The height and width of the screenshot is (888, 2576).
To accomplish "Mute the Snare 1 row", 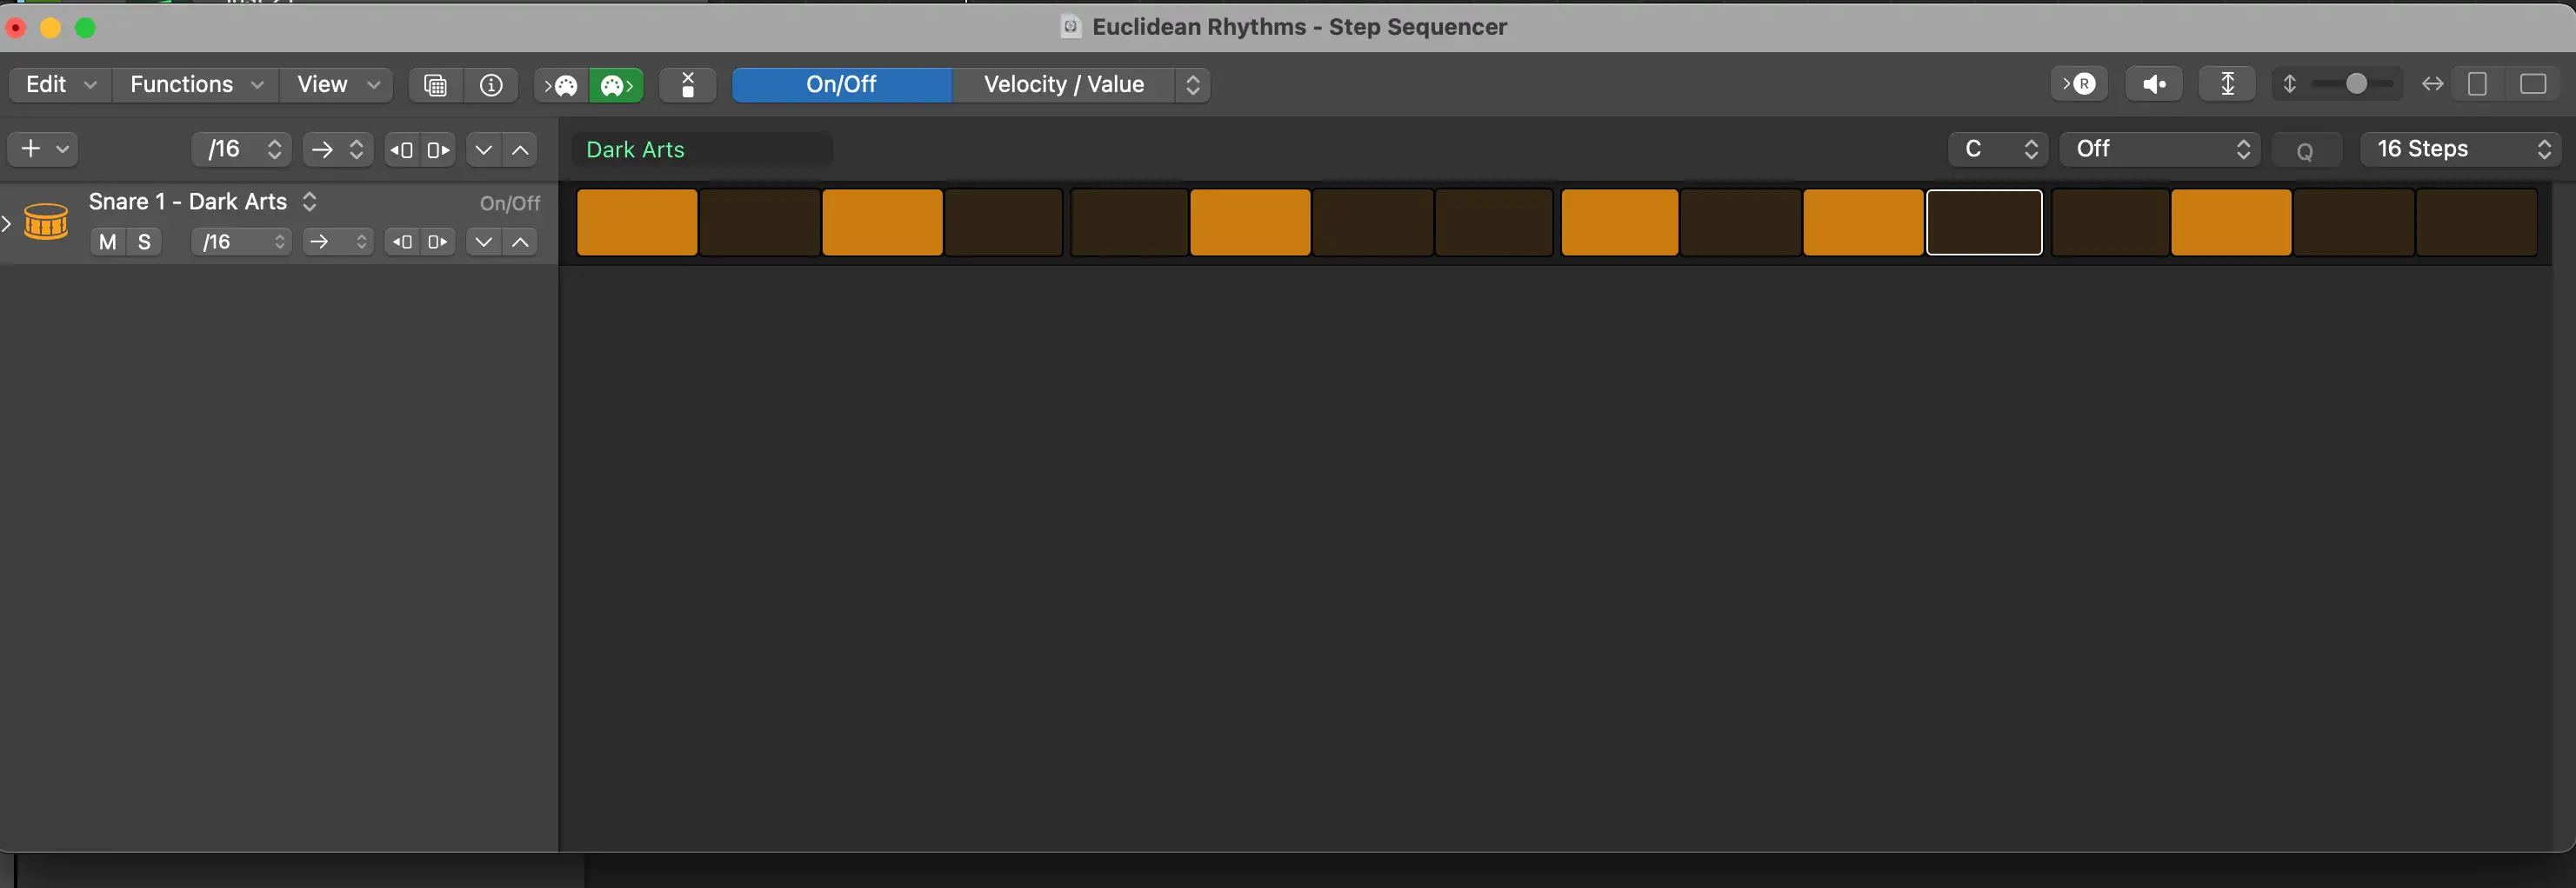I will pos(108,242).
